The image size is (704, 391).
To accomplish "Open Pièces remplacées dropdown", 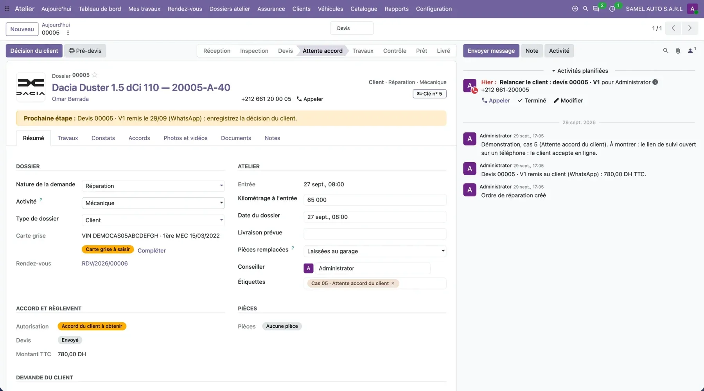I will tap(375, 251).
